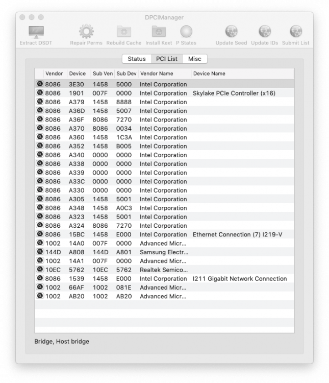
Task: Click sub device cell '8888'
Action: pyautogui.click(x=124, y=102)
